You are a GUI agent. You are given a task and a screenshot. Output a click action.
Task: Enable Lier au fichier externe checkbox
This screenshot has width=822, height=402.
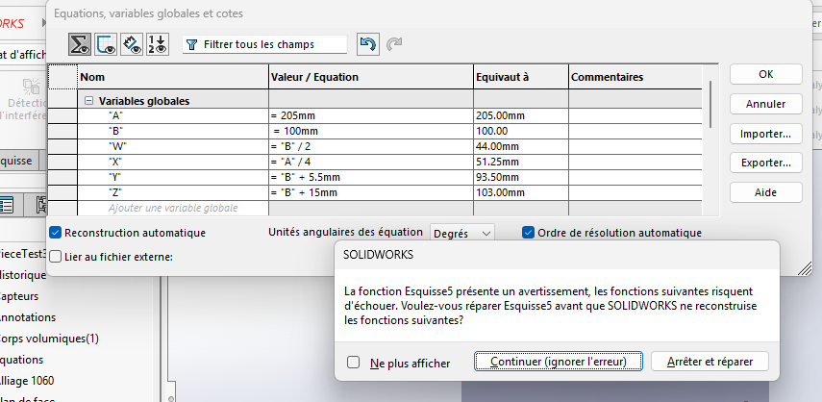tap(56, 257)
